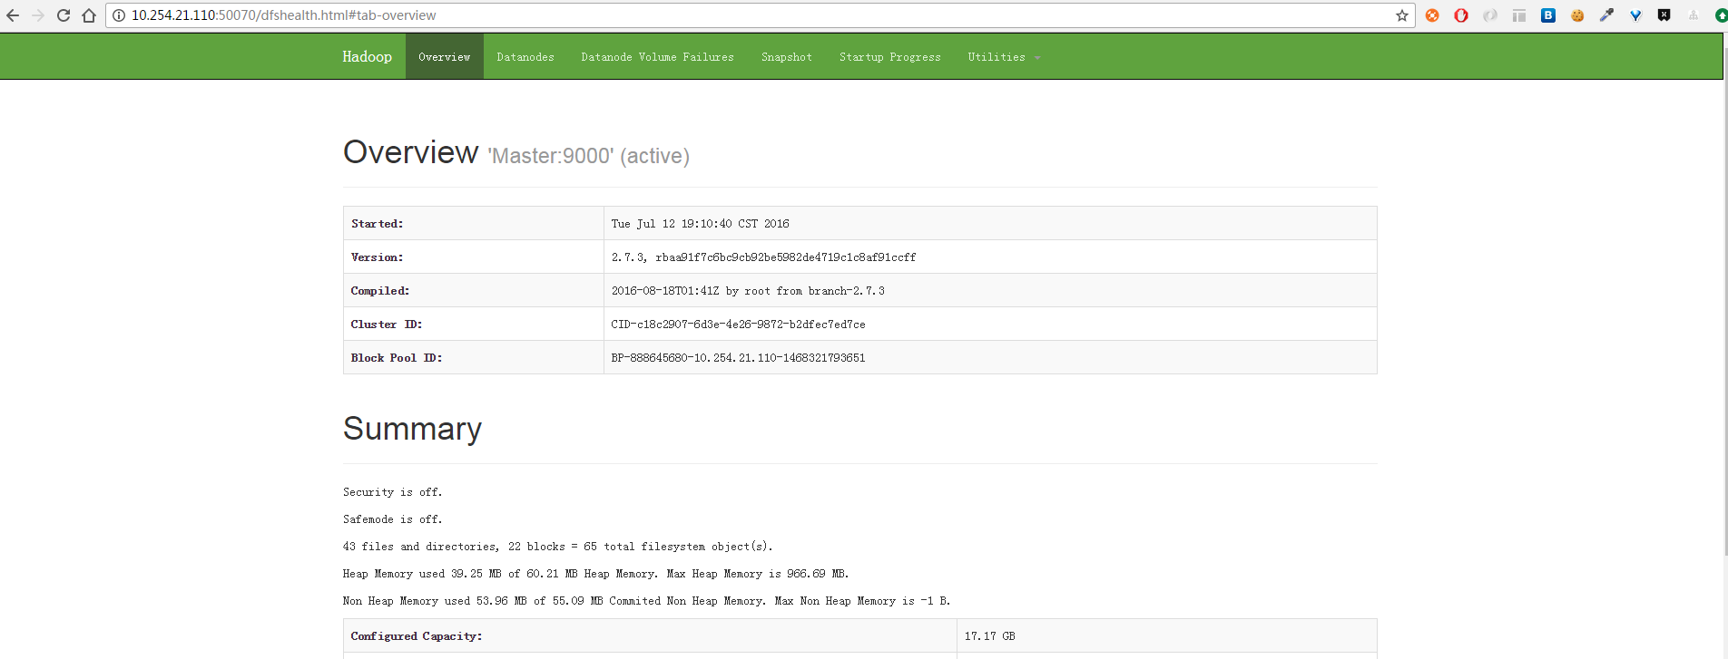The image size is (1728, 659).
Task: Click the Compiled value '2016-08-18T01:41Z by root'
Action: point(748,290)
